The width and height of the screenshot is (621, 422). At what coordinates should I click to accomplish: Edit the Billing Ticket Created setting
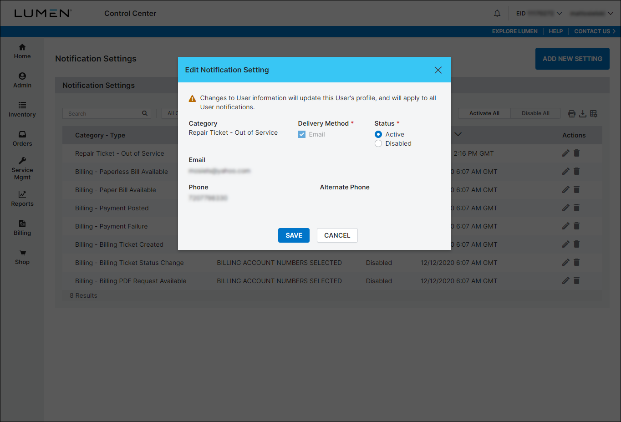(x=566, y=244)
